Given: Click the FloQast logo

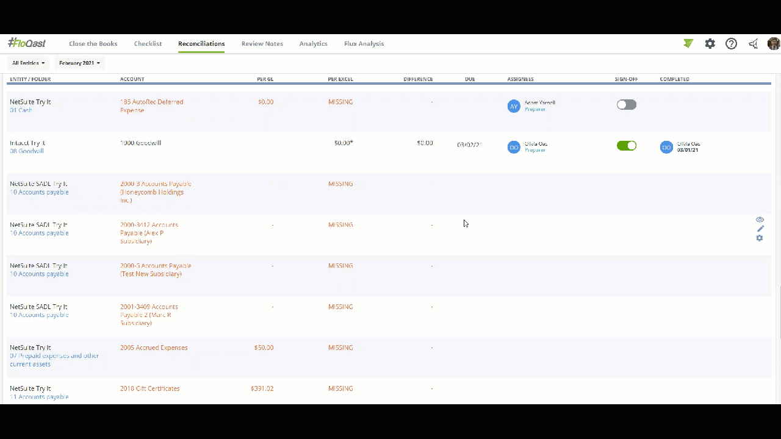Looking at the screenshot, I should click(x=27, y=43).
